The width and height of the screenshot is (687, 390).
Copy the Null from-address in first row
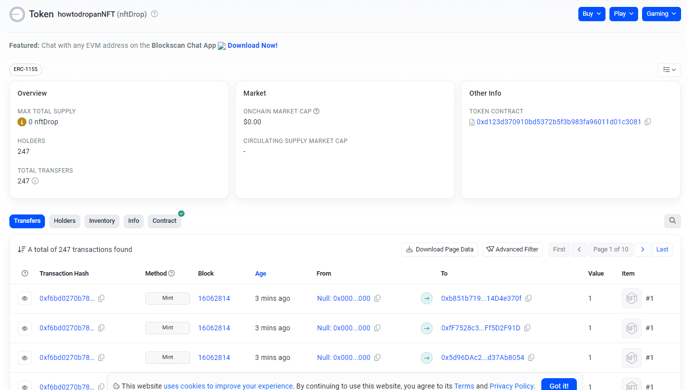(377, 298)
